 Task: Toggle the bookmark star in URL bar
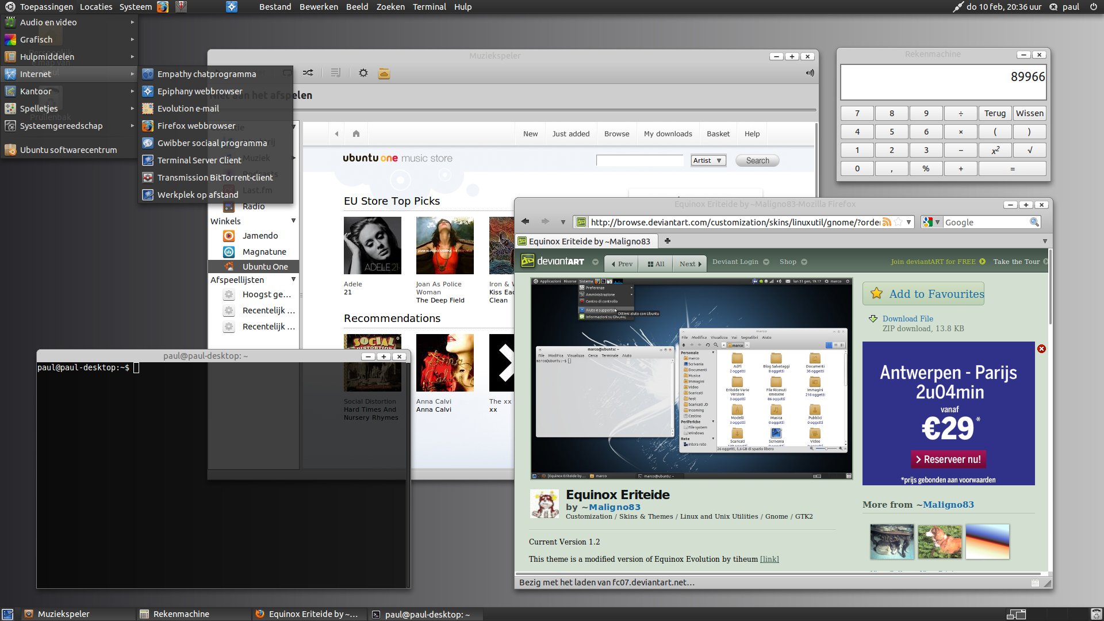point(898,222)
